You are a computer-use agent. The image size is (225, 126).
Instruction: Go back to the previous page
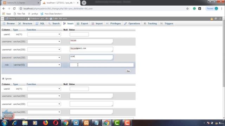4,8
